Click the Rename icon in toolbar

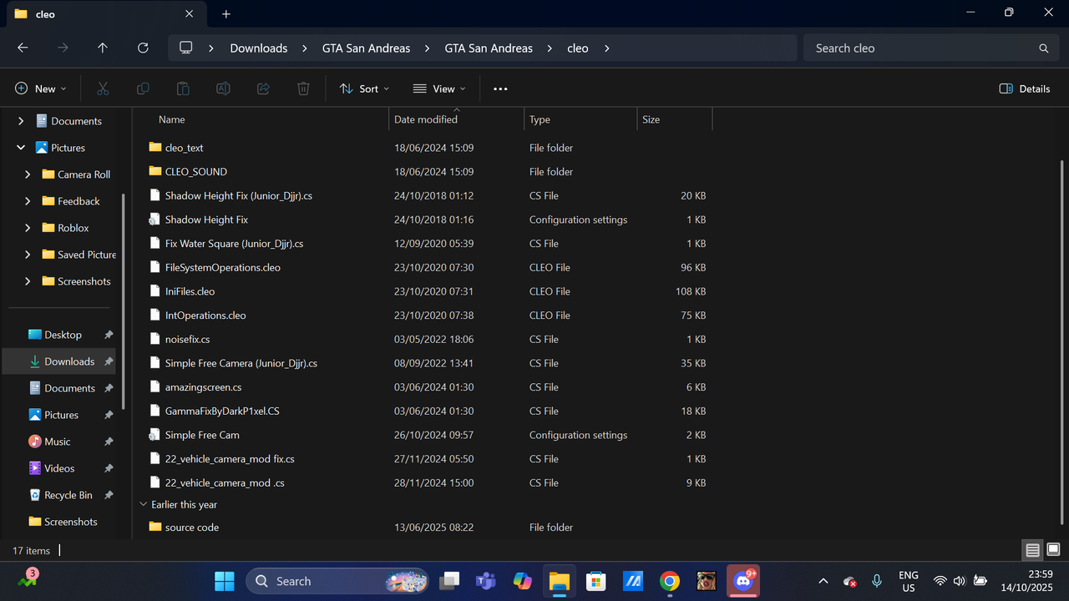pos(223,88)
